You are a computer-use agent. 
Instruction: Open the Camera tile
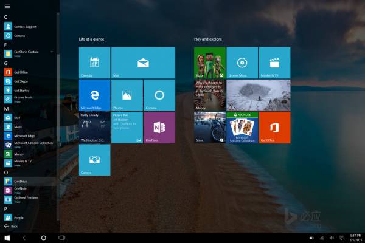pos(94,160)
